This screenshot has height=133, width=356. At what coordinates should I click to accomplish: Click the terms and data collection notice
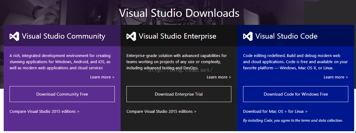click(x=293, y=120)
